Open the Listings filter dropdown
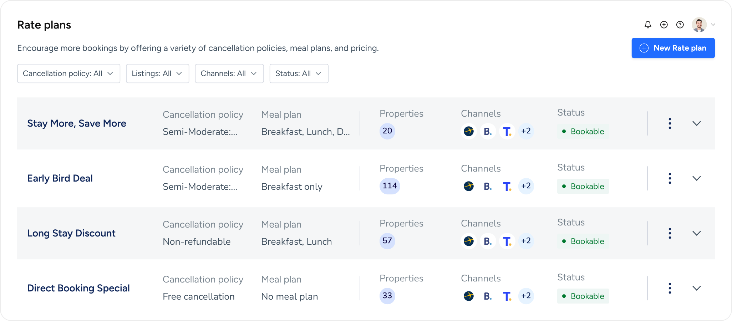This screenshot has width=732, height=321. [157, 73]
